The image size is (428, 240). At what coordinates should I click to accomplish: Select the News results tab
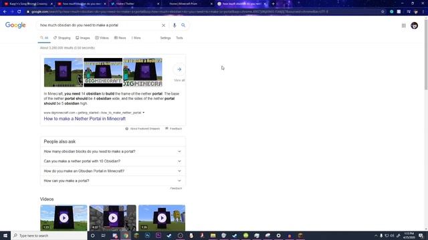pos(120,38)
